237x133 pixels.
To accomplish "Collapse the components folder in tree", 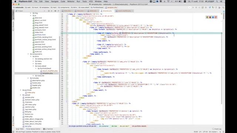I will 28,54.
